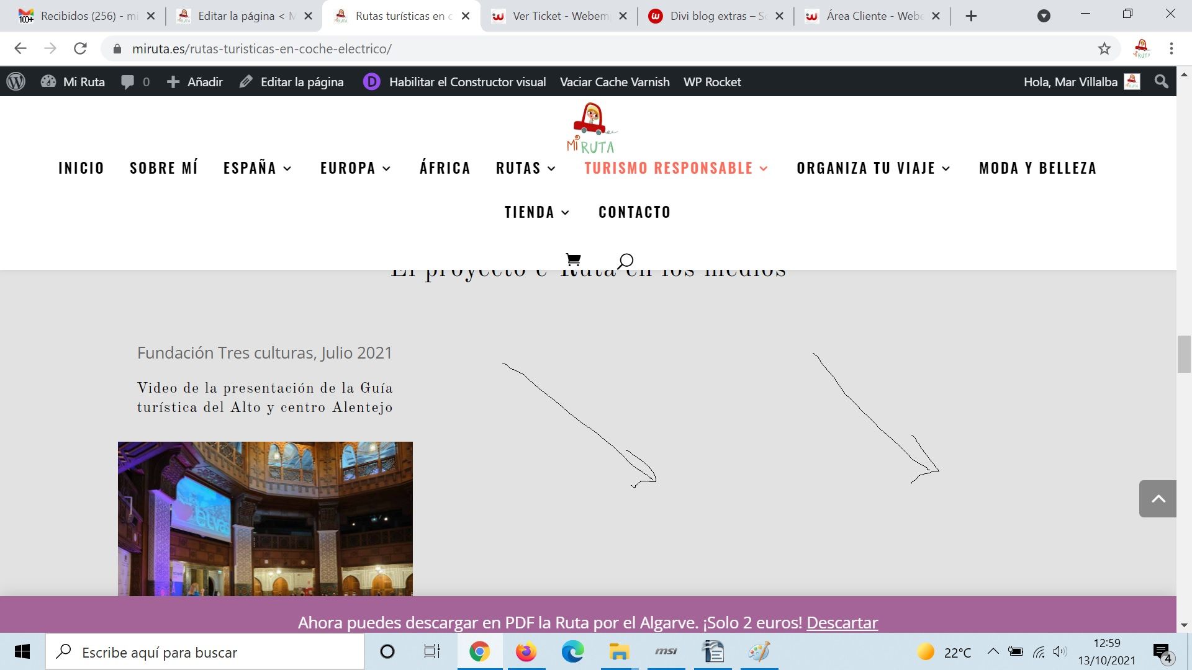Screen dimensions: 1192x670
Task: Click the address bar URL
Action: click(x=262, y=49)
